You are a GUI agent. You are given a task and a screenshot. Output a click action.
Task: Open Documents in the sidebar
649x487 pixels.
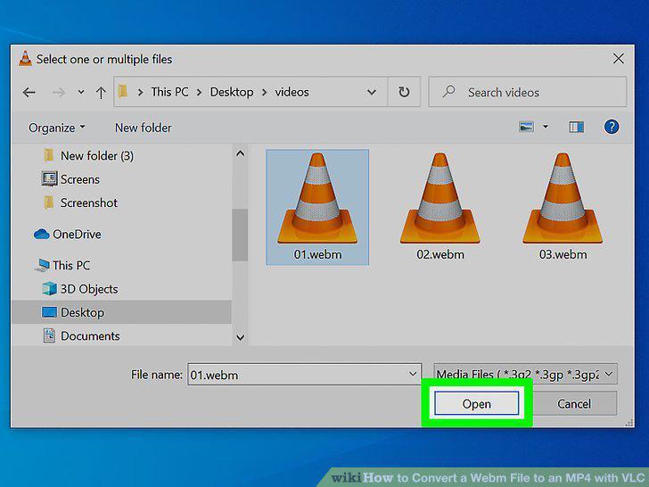point(90,335)
